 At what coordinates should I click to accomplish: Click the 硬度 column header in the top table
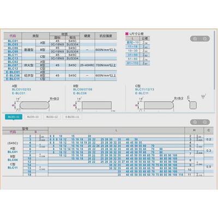[x=87, y=36]
